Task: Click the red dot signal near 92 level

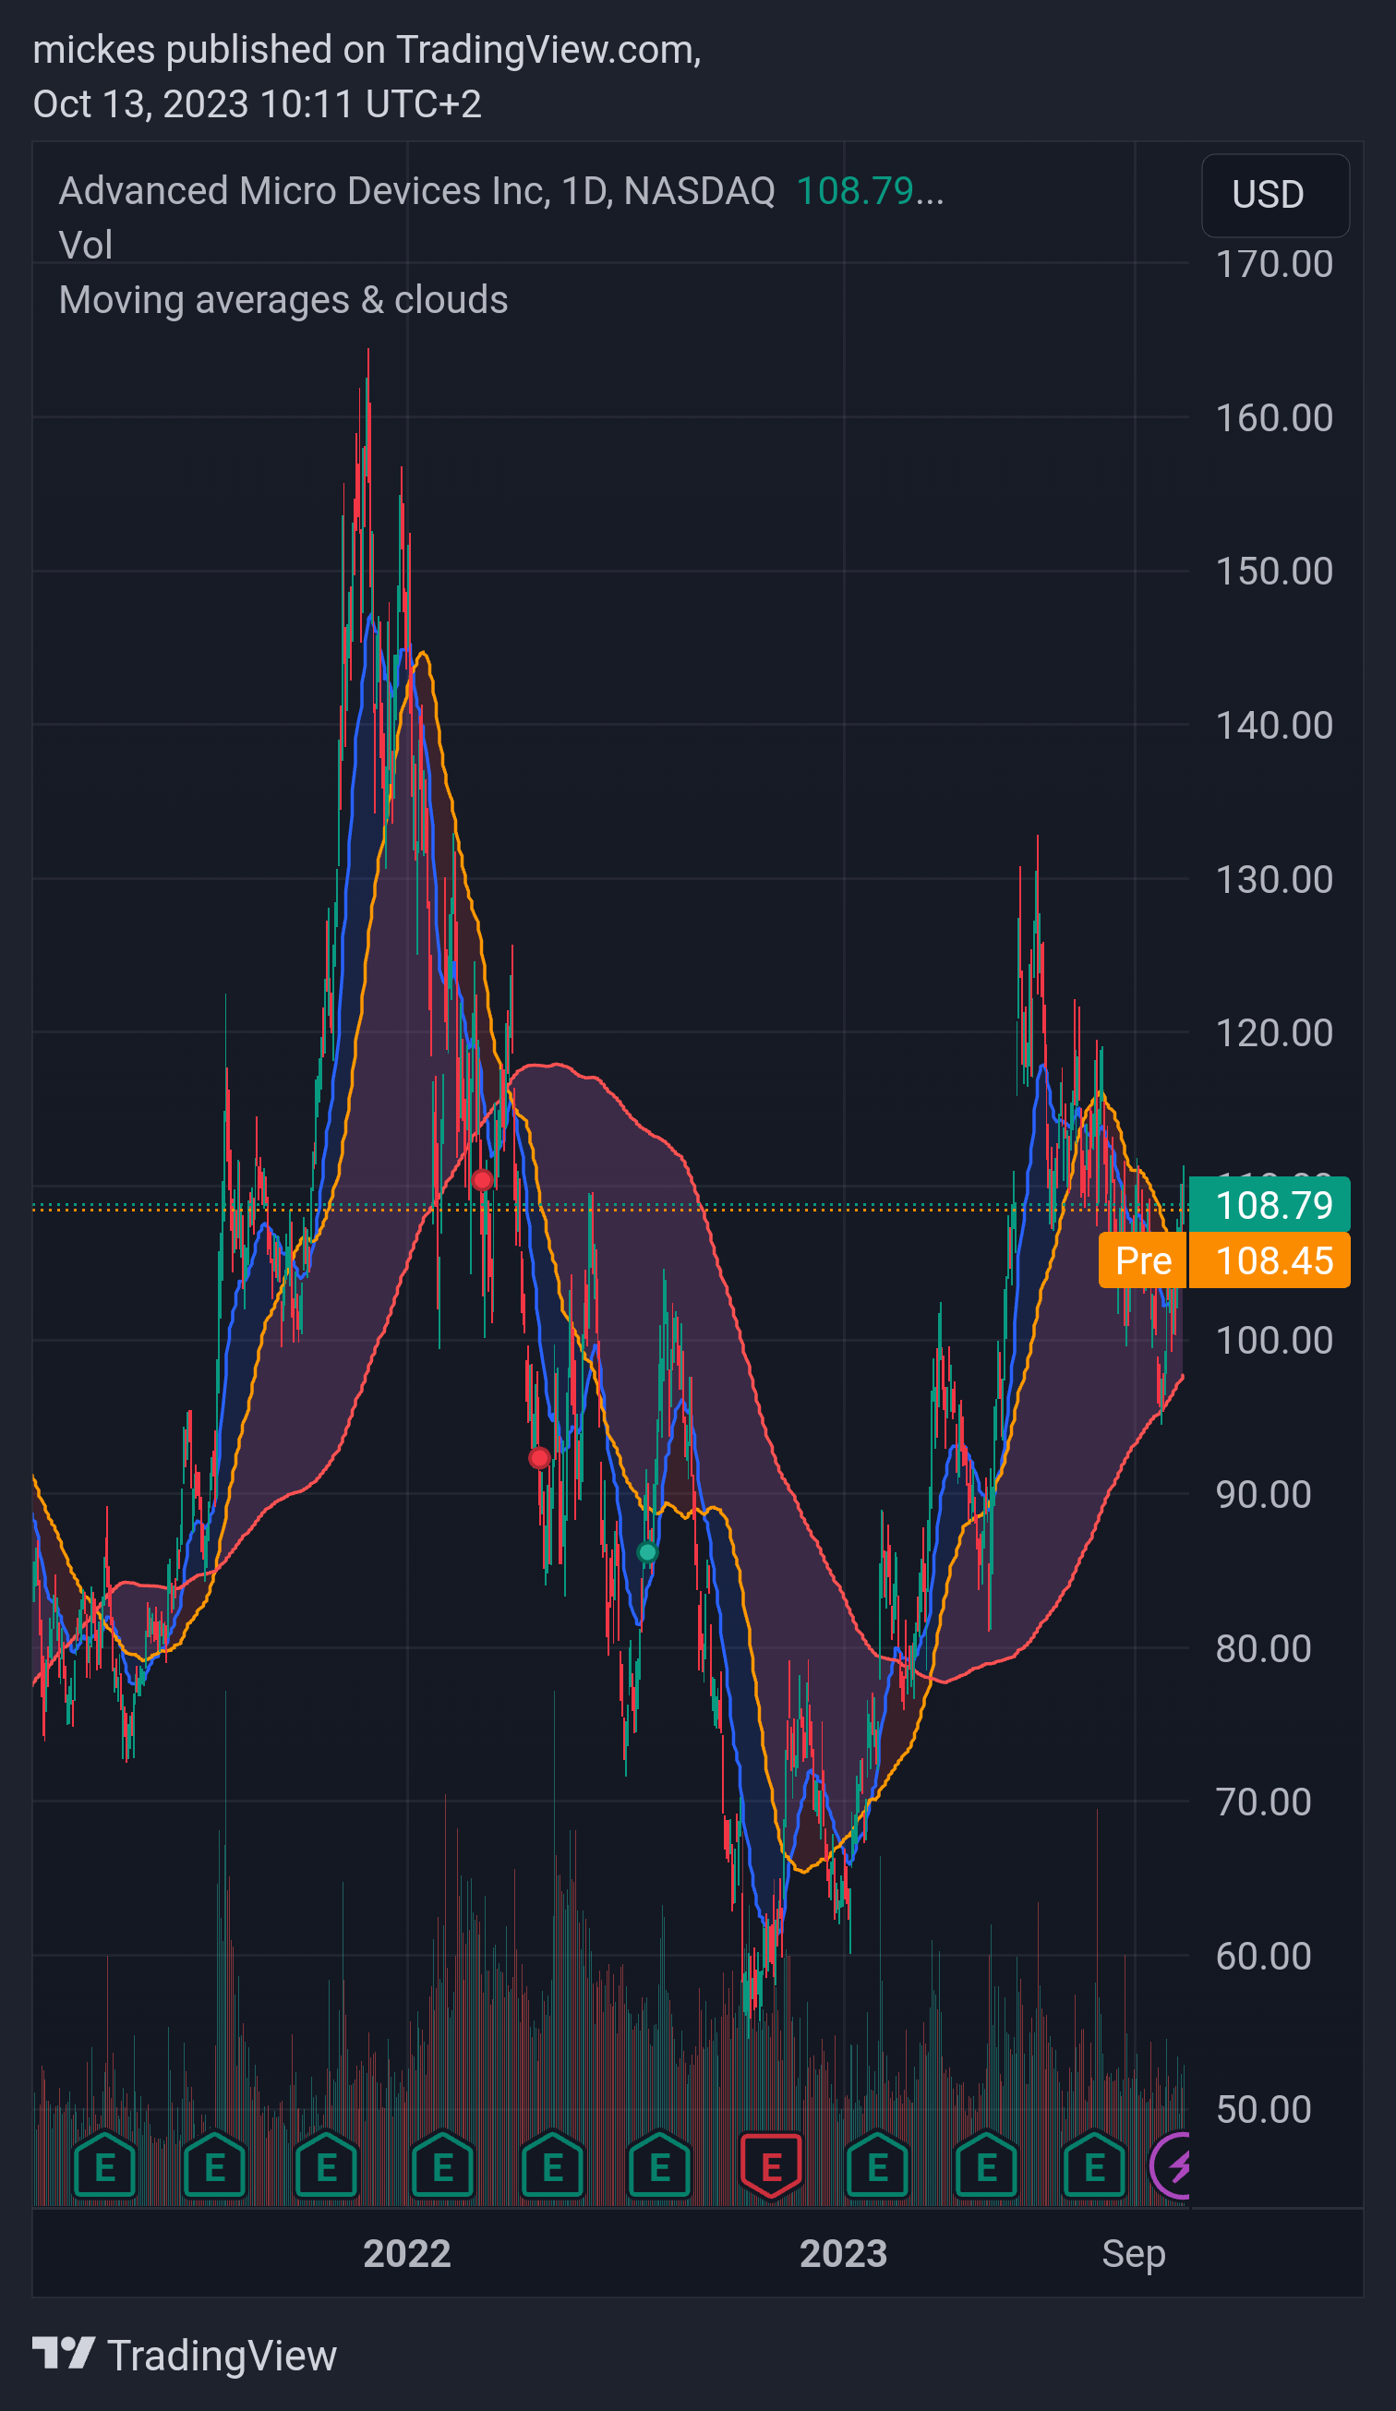Action: [538, 1458]
